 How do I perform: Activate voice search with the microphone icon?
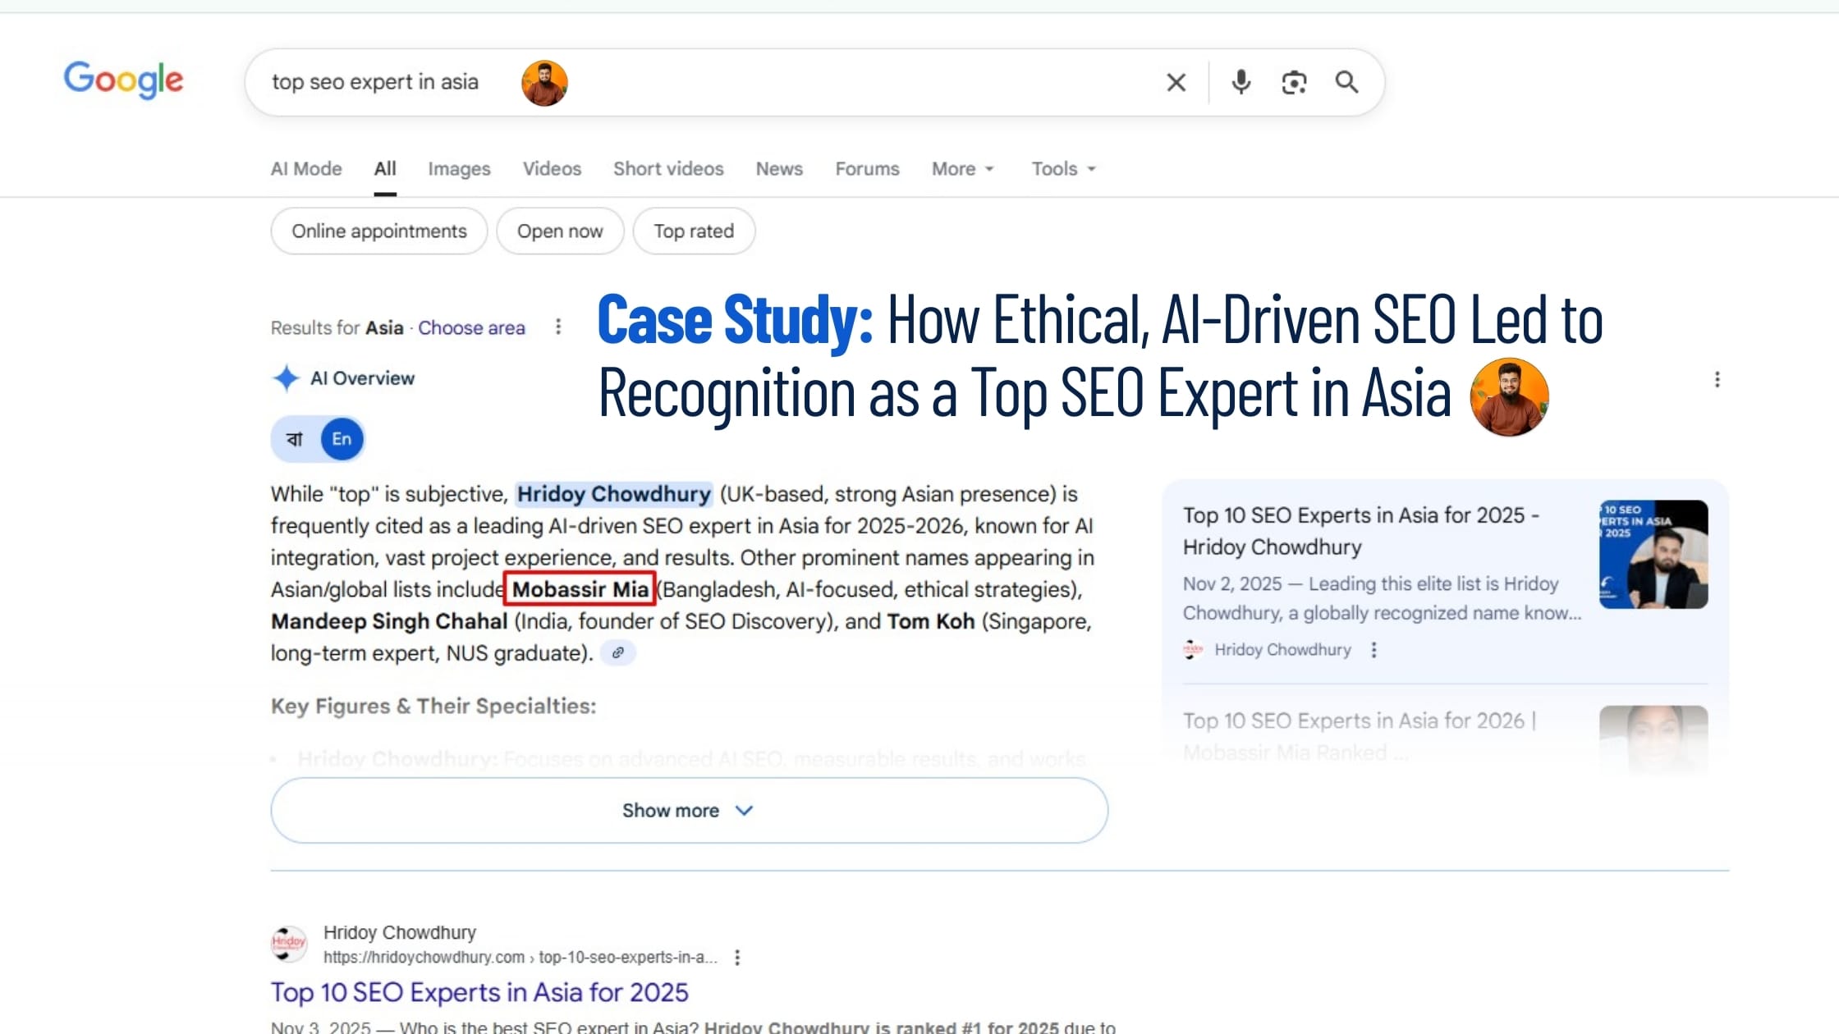(1241, 82)
